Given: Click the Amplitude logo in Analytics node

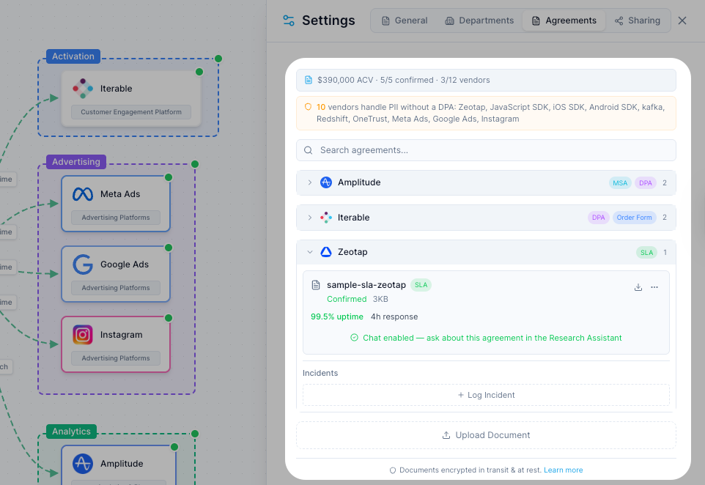Looking at the screenshot, I should pyautogui.click(x=83, y=464).
